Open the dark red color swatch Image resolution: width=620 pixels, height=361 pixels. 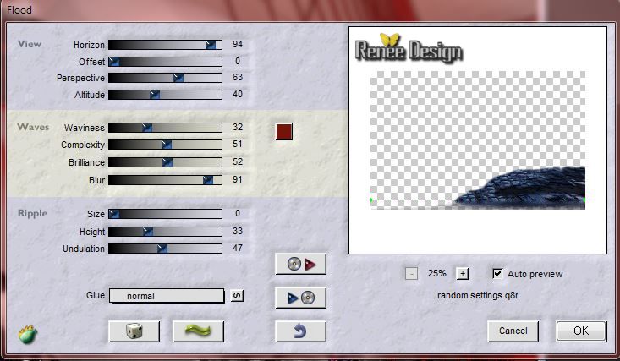pos(284,132)
